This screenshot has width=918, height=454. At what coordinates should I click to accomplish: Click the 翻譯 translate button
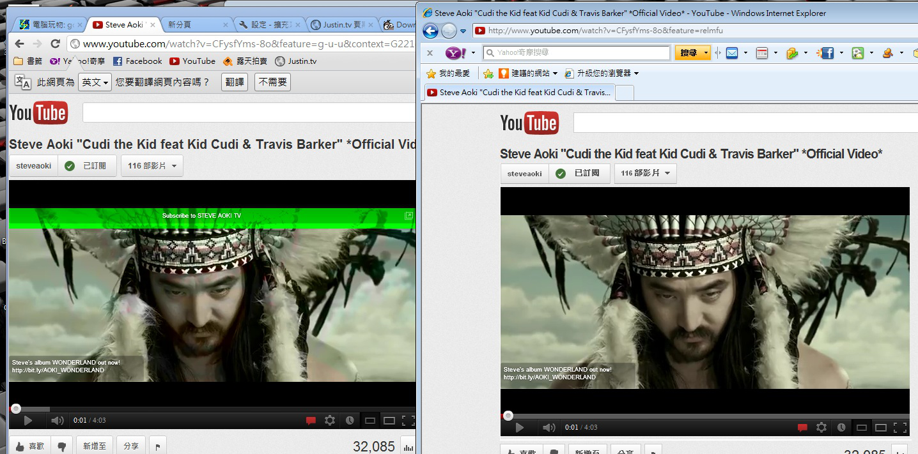(235, 82)
